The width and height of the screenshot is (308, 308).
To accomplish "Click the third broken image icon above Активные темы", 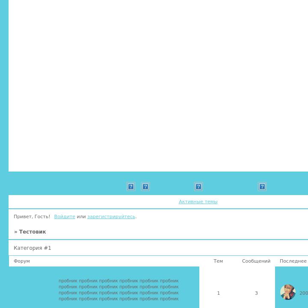I will pyautogui.click(x=198, y=187).
